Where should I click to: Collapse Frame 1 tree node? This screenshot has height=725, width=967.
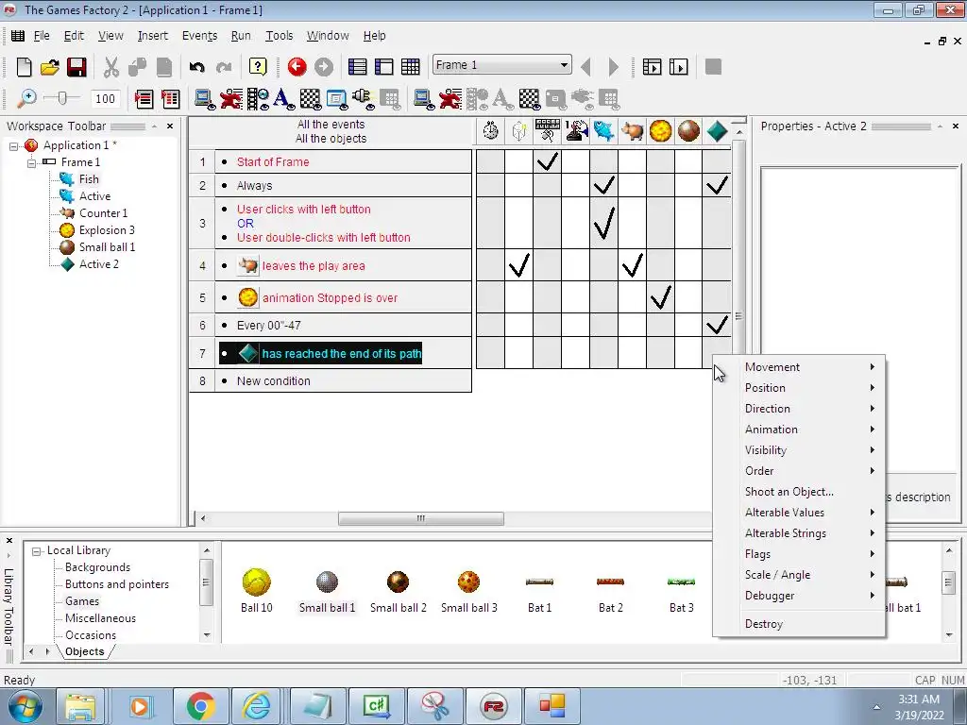(31, 162)
